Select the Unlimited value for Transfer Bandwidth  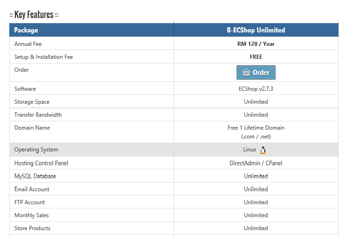tap(256, 115)
